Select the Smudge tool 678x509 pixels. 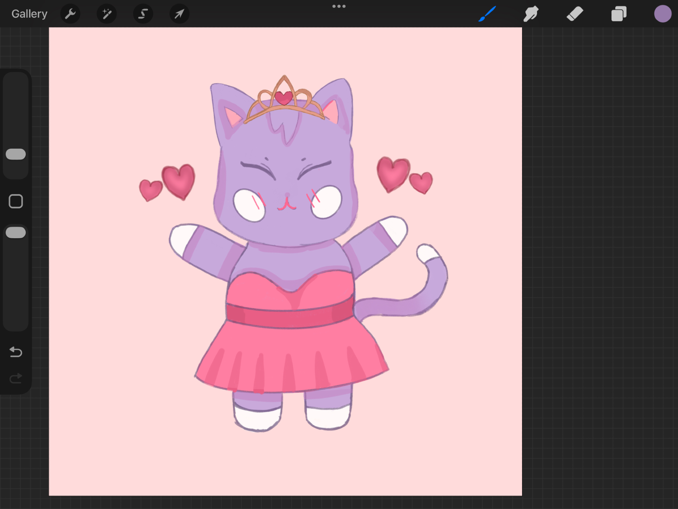click(x=531, y=14)
